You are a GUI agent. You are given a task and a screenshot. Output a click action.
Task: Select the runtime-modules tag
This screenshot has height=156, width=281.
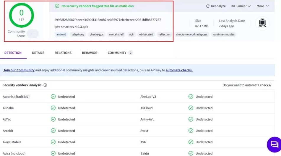click(x=224, y=34)
